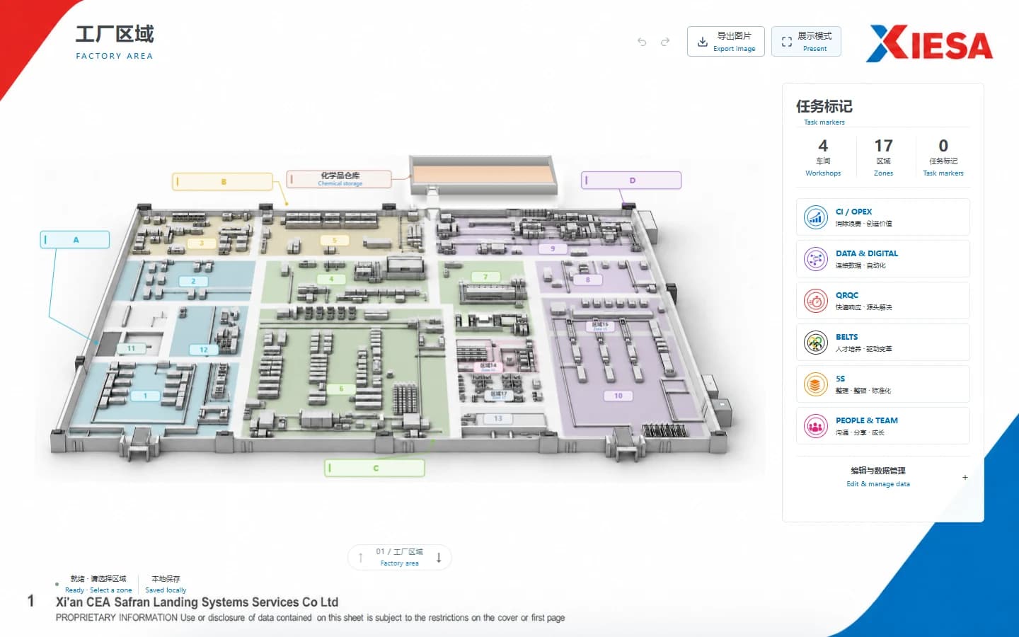Click the PEOPLE & TEAM icon

click(x=816, y=426)
